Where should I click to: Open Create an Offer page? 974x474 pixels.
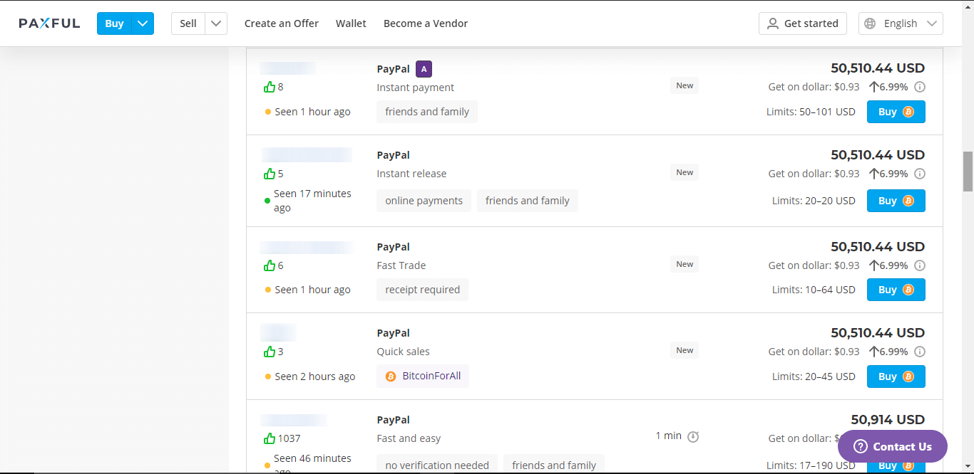pos(282,23)
